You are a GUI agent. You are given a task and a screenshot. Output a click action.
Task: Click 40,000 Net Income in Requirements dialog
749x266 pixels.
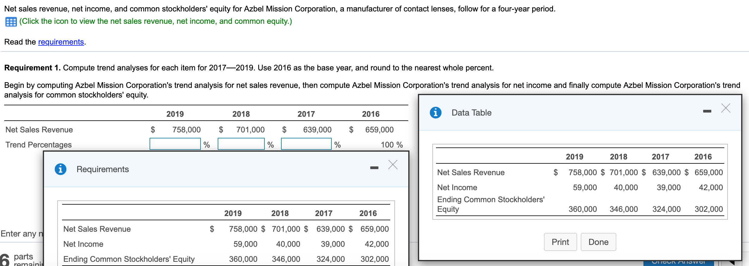(288, 244)
